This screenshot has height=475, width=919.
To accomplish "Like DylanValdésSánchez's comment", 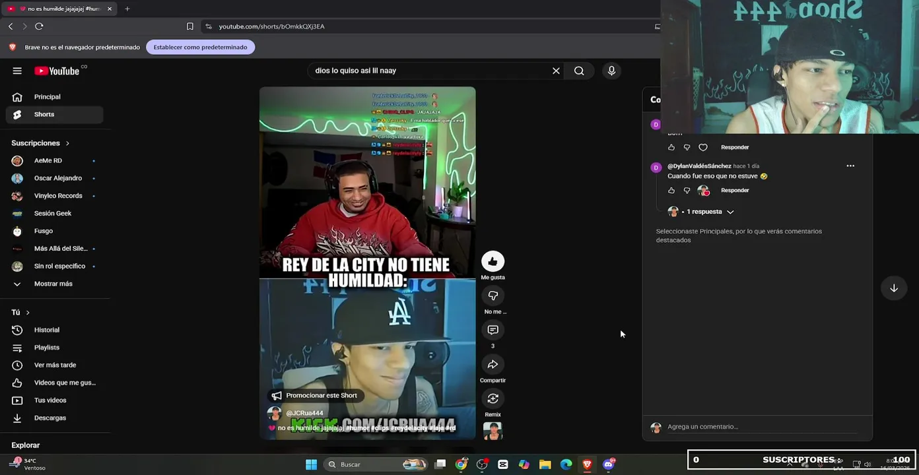I will coord(671,190).
